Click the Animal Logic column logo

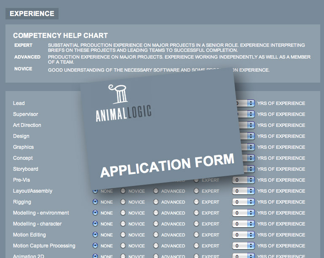point(118,94)
